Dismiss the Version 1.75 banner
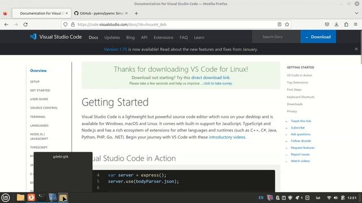This screenshot has height=203, width=362. [x=356, y=49]
